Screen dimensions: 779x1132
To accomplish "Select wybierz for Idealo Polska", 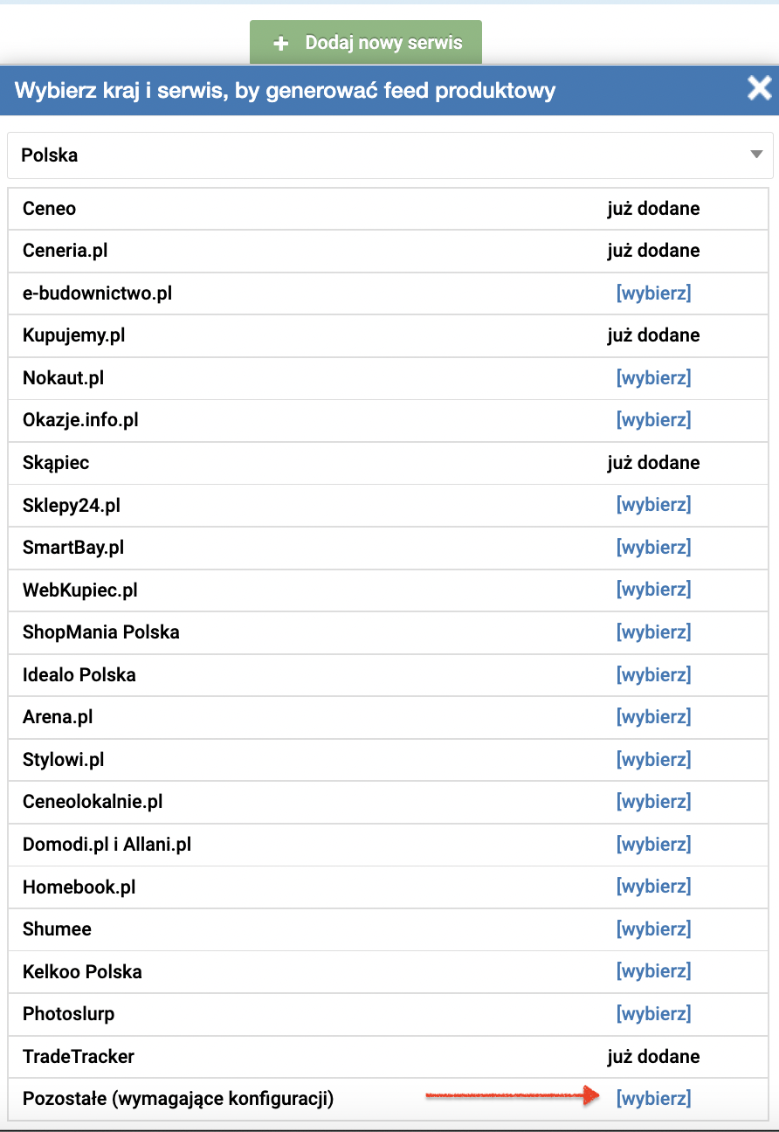I will [x=653, y=675].
